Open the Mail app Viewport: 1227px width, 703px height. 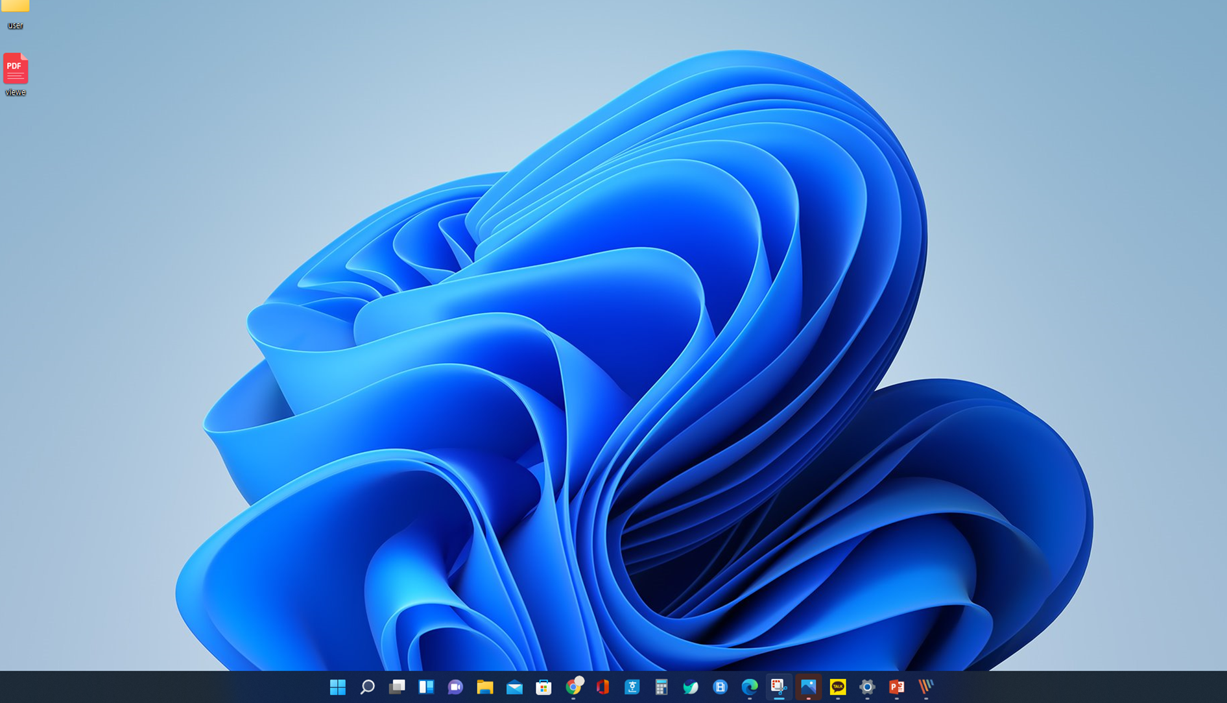(514, 687)
